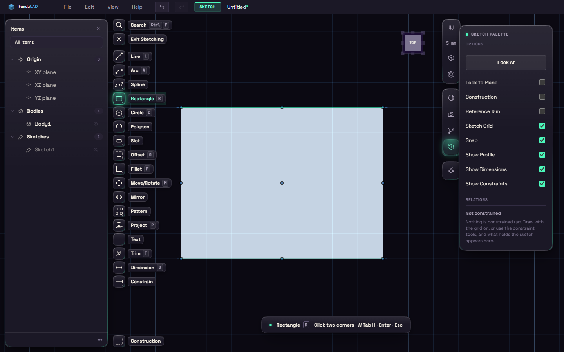Image resolution: width=564 pixels, height=352 pixels.
Task: Turn off Show Constraints checkbox
Action: [x=542, y=184]
